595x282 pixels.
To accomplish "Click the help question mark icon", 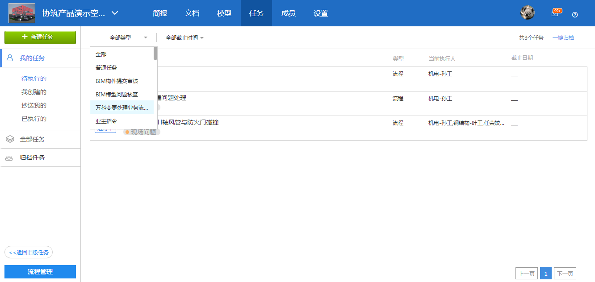I will [575, 14].
